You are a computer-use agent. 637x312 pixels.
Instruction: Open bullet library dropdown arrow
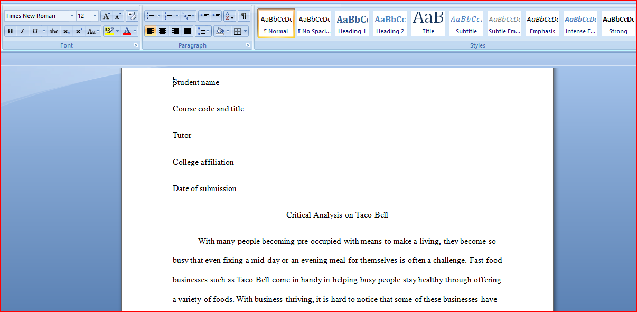click(x=158, y=16)
